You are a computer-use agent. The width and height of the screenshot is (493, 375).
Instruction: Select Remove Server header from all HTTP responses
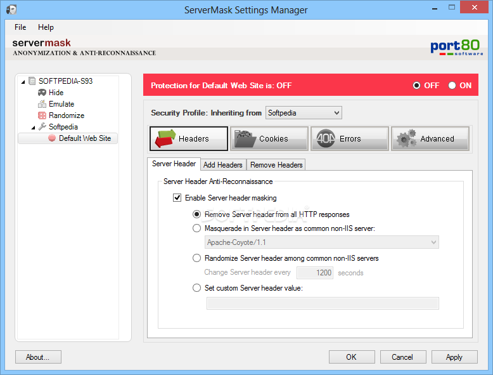(196, 214)
